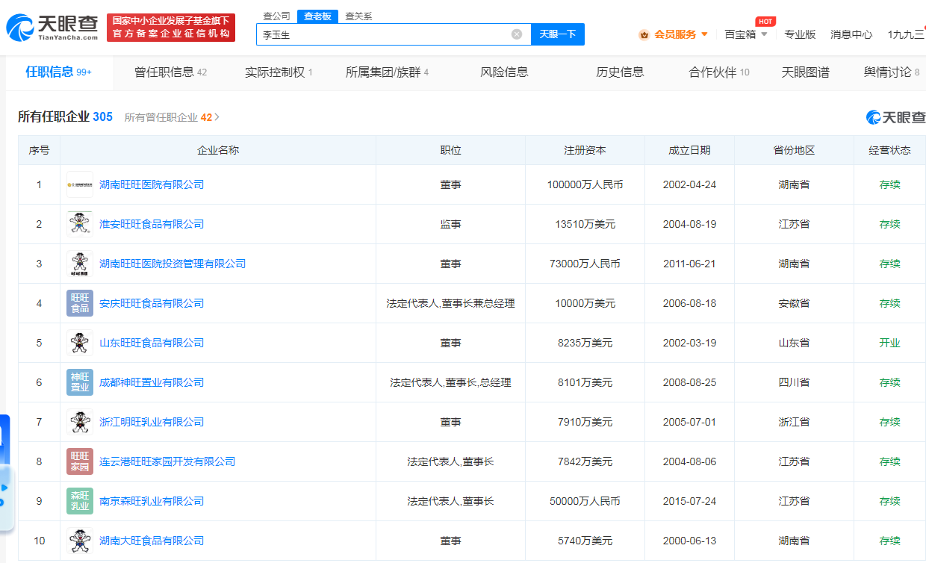Click the 监事 position cell

click(x=450, y=224)
